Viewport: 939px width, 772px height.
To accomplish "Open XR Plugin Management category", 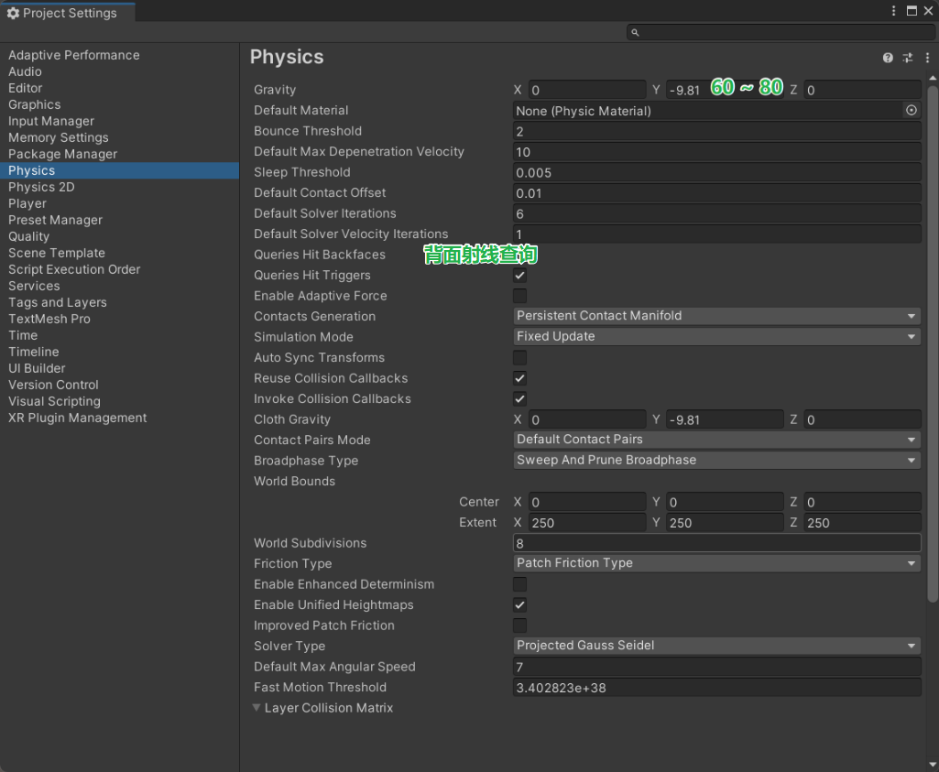I will (77, 418).
